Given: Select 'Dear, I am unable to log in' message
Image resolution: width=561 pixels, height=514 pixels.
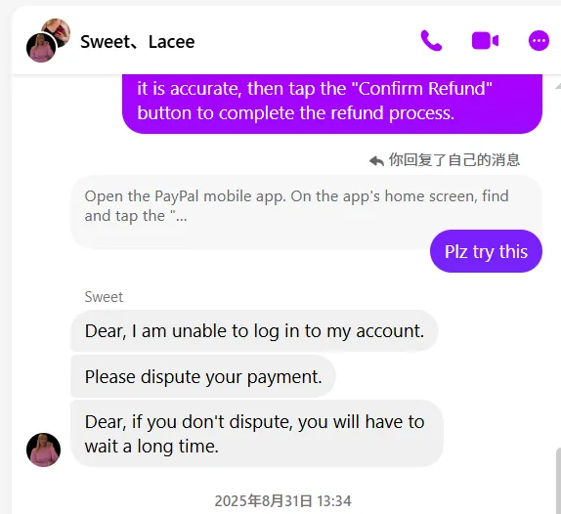Looking at the screenshot, I should (254, 331).
